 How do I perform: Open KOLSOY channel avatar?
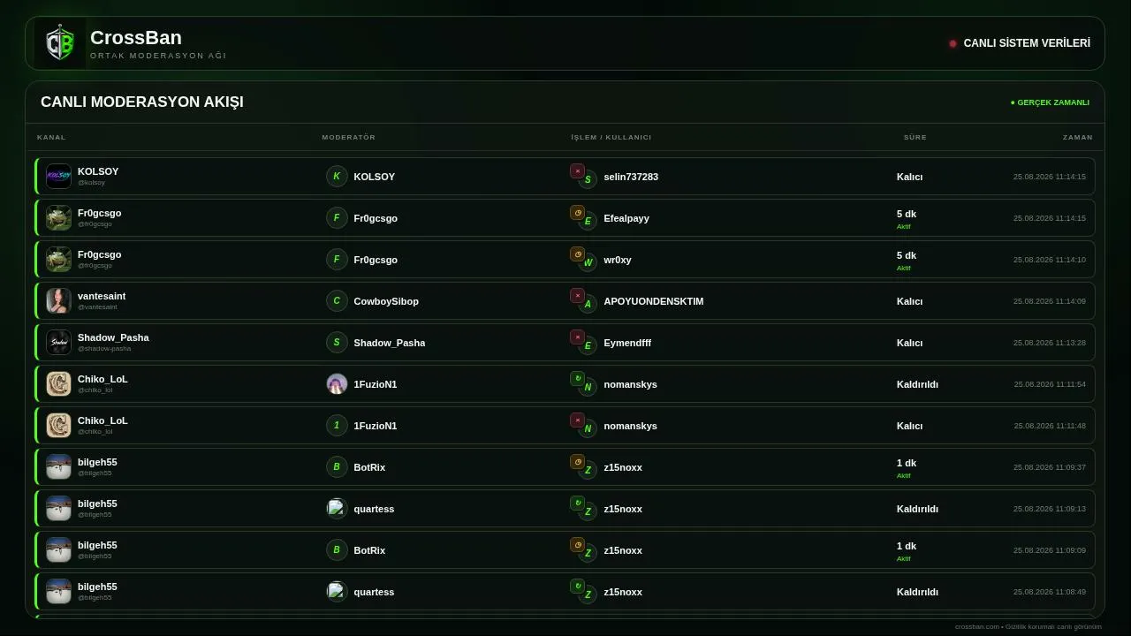58,176
